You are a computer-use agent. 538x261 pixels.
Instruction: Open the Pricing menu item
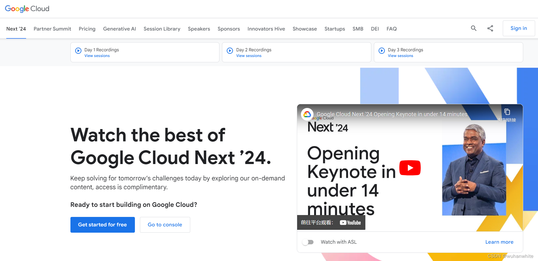87,29
